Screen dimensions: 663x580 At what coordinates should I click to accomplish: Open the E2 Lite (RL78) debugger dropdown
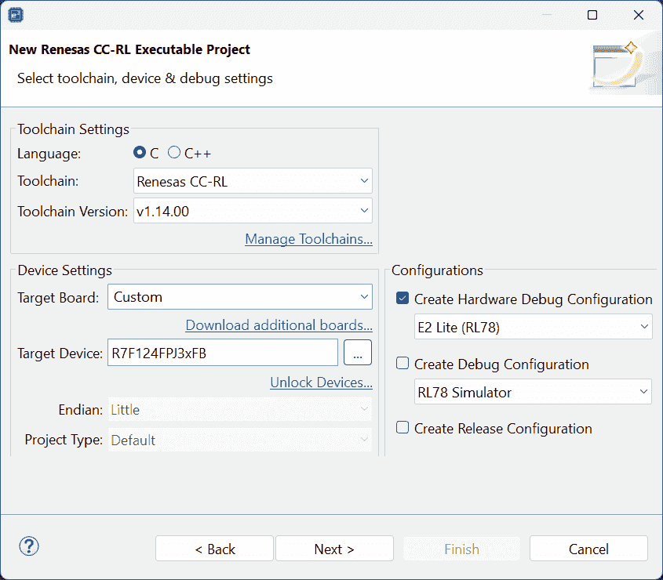pos(533,328)
